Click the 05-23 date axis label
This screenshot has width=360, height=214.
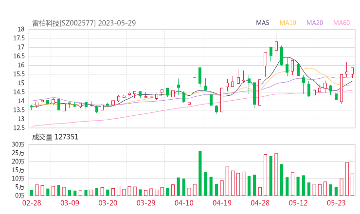[x=336, y=203]
